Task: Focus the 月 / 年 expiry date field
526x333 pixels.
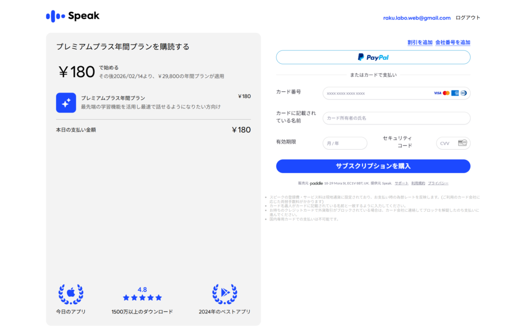Action: pyautogui.click(x=345, y=143)
